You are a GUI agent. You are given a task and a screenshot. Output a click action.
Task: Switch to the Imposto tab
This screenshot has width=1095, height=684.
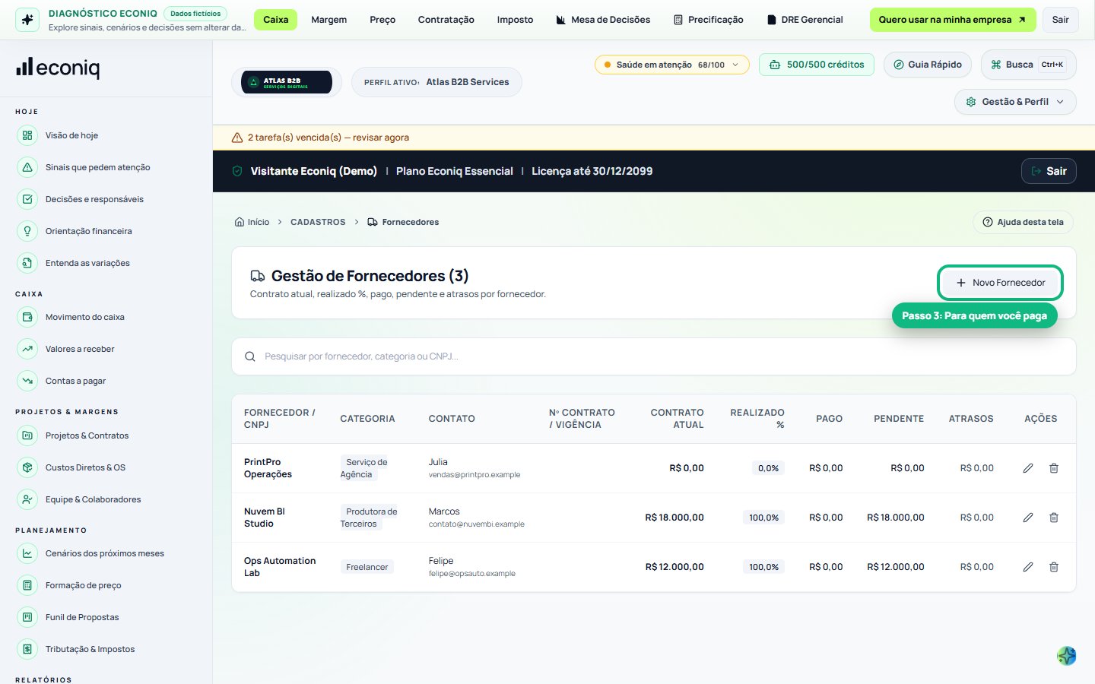tap(515, 20)
